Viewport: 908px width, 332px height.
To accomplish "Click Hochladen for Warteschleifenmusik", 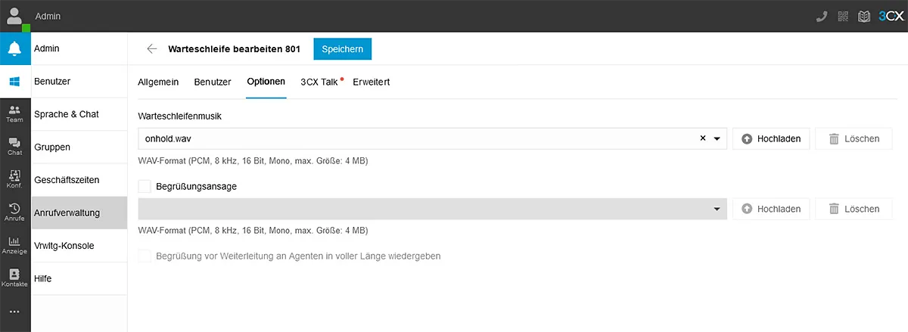I will click(x=771, y=139).
